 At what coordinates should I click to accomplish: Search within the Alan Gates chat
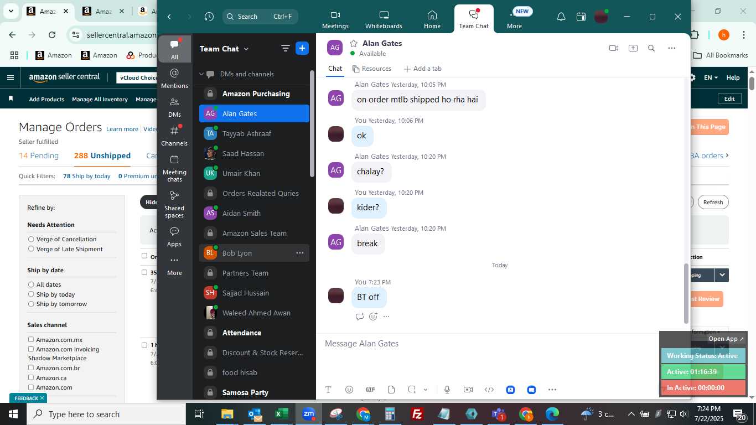[x=651, y=48]
